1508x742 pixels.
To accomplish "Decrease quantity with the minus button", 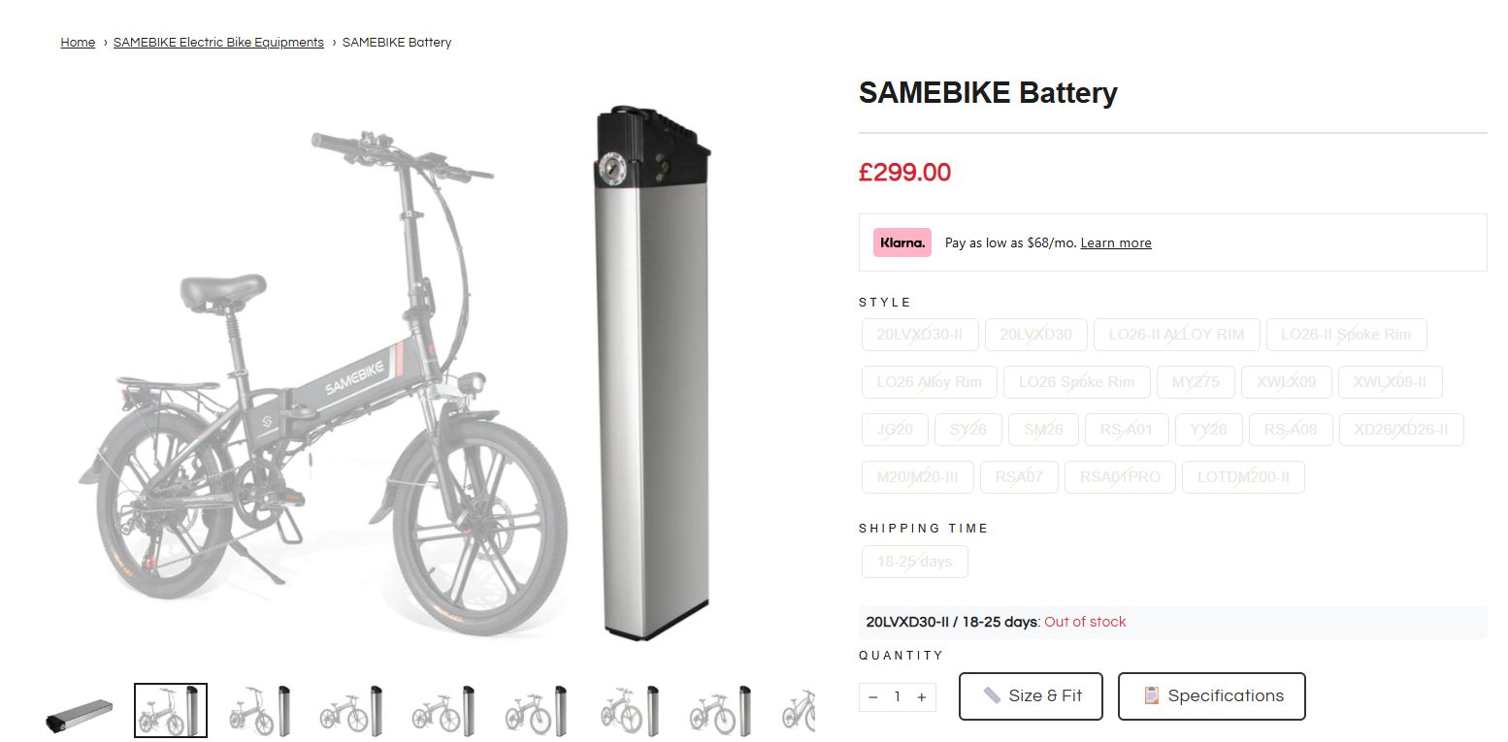I will click(872, 696).
